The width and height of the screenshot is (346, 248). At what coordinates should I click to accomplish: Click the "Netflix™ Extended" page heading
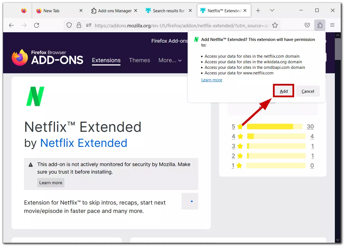click(83, 127)
